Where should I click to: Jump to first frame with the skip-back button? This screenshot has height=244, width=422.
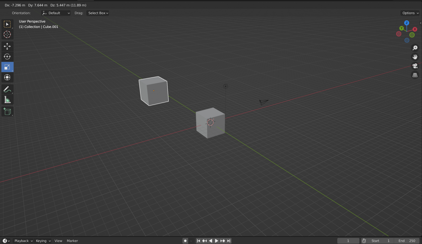pyautogui.click(x=198, y=240)
